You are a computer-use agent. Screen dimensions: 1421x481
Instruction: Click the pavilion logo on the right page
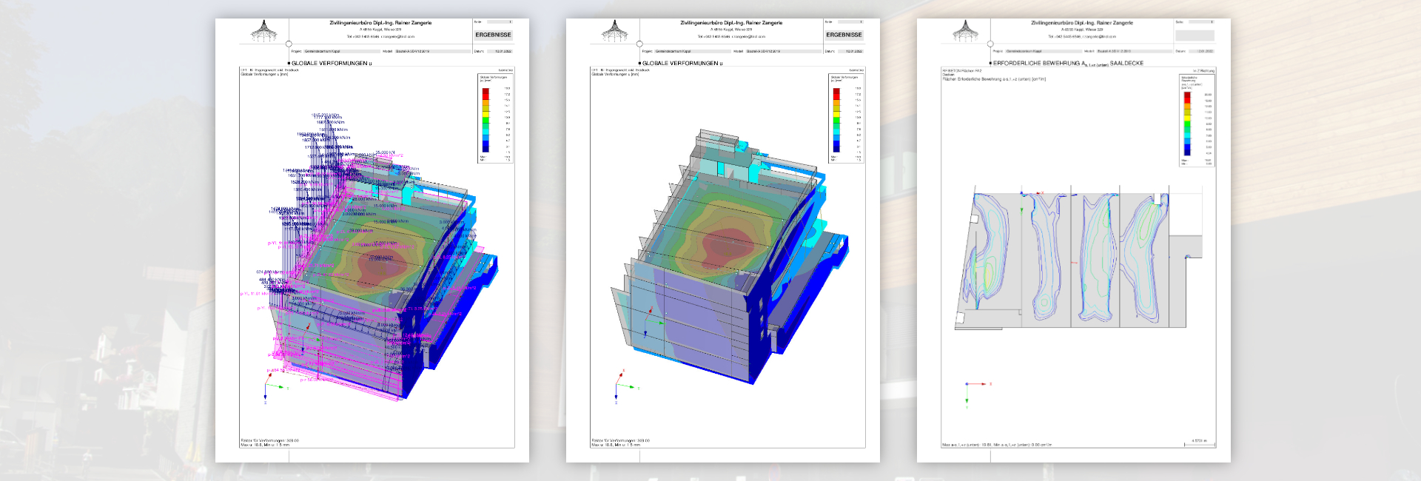click(x=964, y=31)
